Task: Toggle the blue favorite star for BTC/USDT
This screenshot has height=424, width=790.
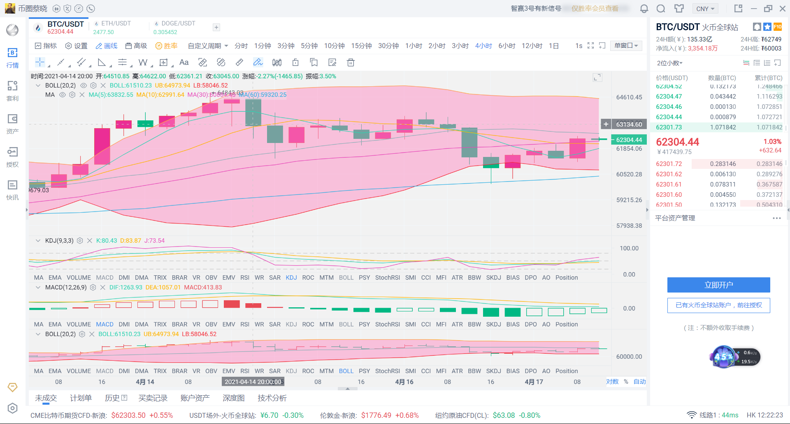Action: [767, 27]
